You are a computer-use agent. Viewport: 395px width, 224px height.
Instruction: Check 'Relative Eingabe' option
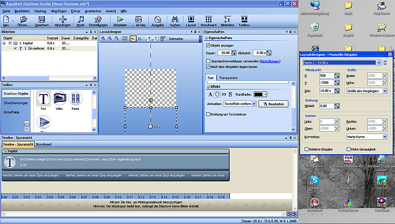[306, 149]
